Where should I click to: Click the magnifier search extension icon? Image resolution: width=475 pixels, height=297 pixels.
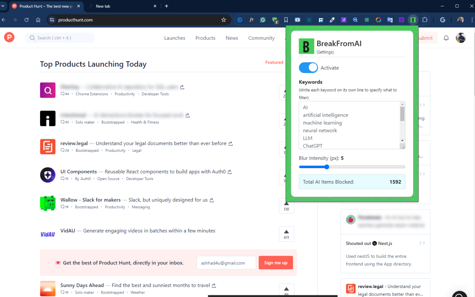point(355,20)
